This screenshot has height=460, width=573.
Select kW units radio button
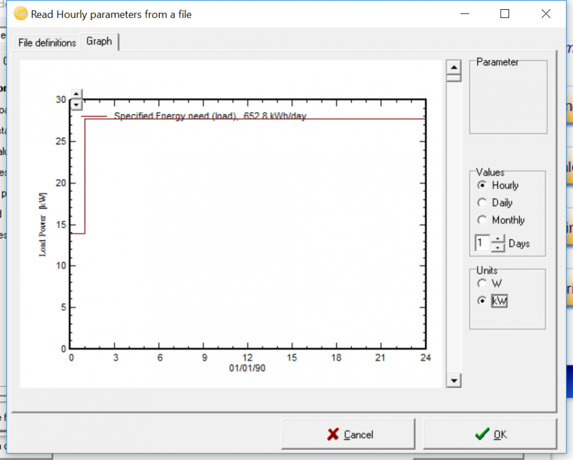pyautogui.click(x=482, y=301)
